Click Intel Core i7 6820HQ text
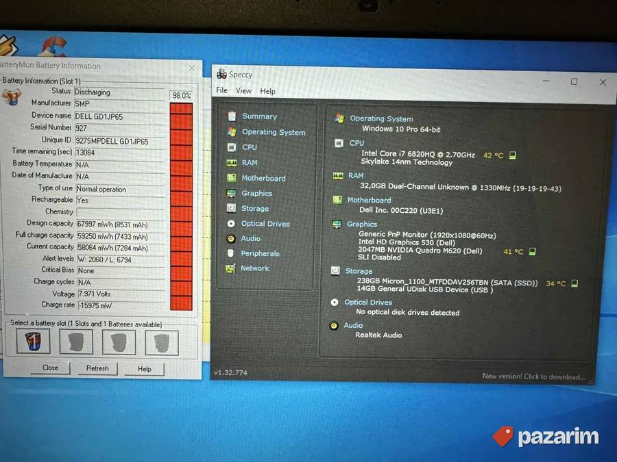This screenshot has width=617, height=462. (x=418, y=154)
